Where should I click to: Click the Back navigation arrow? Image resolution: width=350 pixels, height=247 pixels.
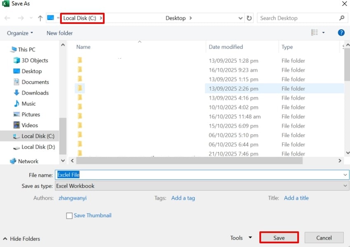7,18
